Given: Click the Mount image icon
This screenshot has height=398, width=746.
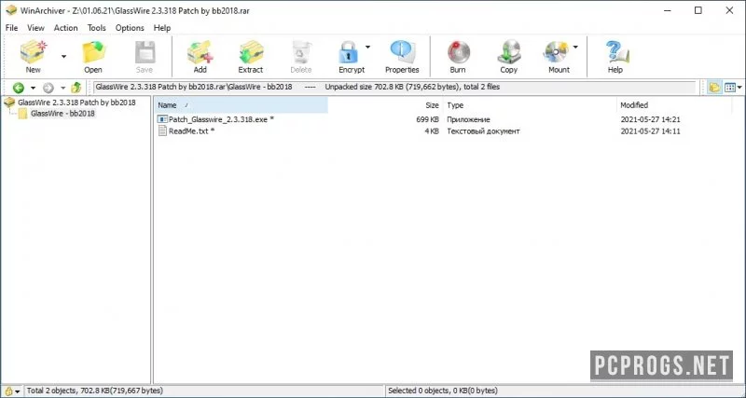Looking at the screenshot, I should [556, 52].
